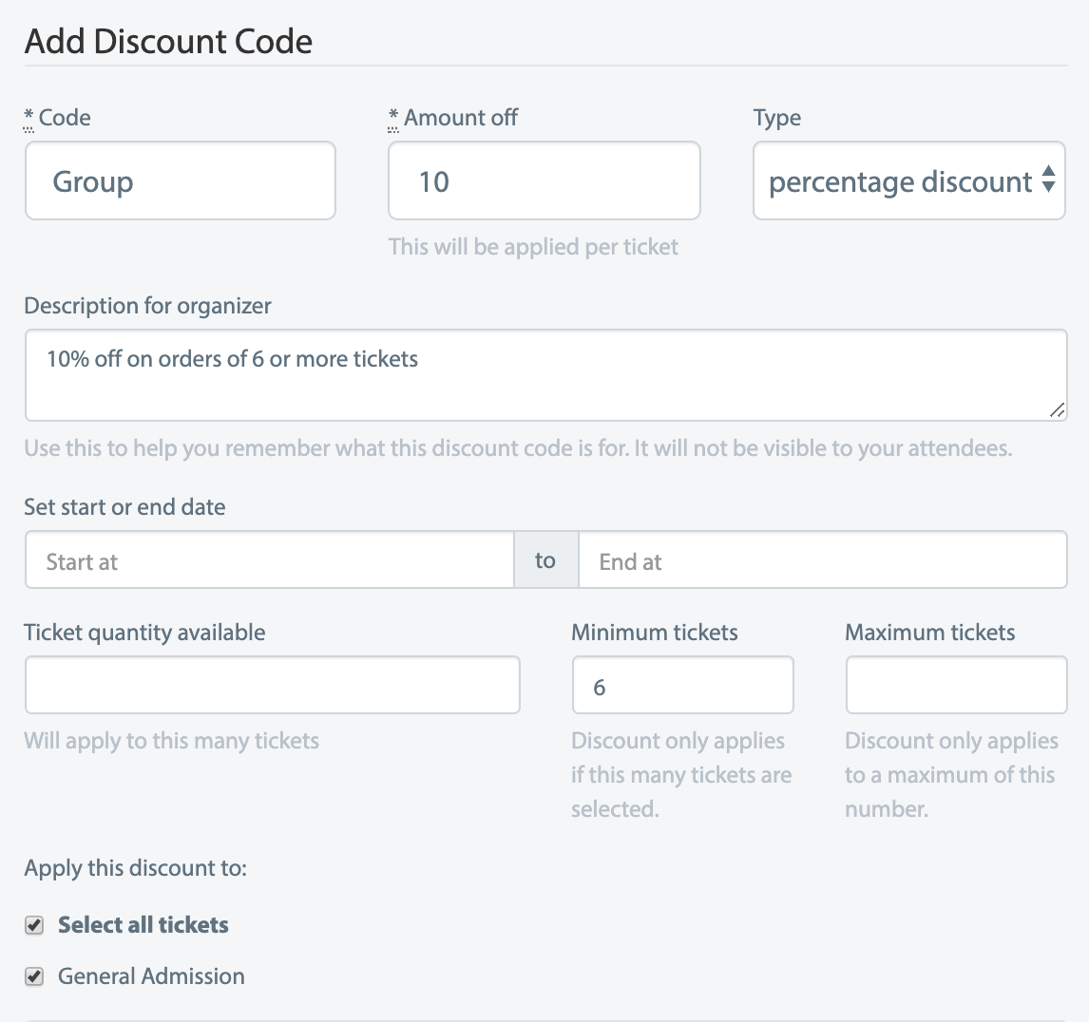The image size is (1089, 1022).
Task: Click the "Description for organizer" label
Action: 147,306
